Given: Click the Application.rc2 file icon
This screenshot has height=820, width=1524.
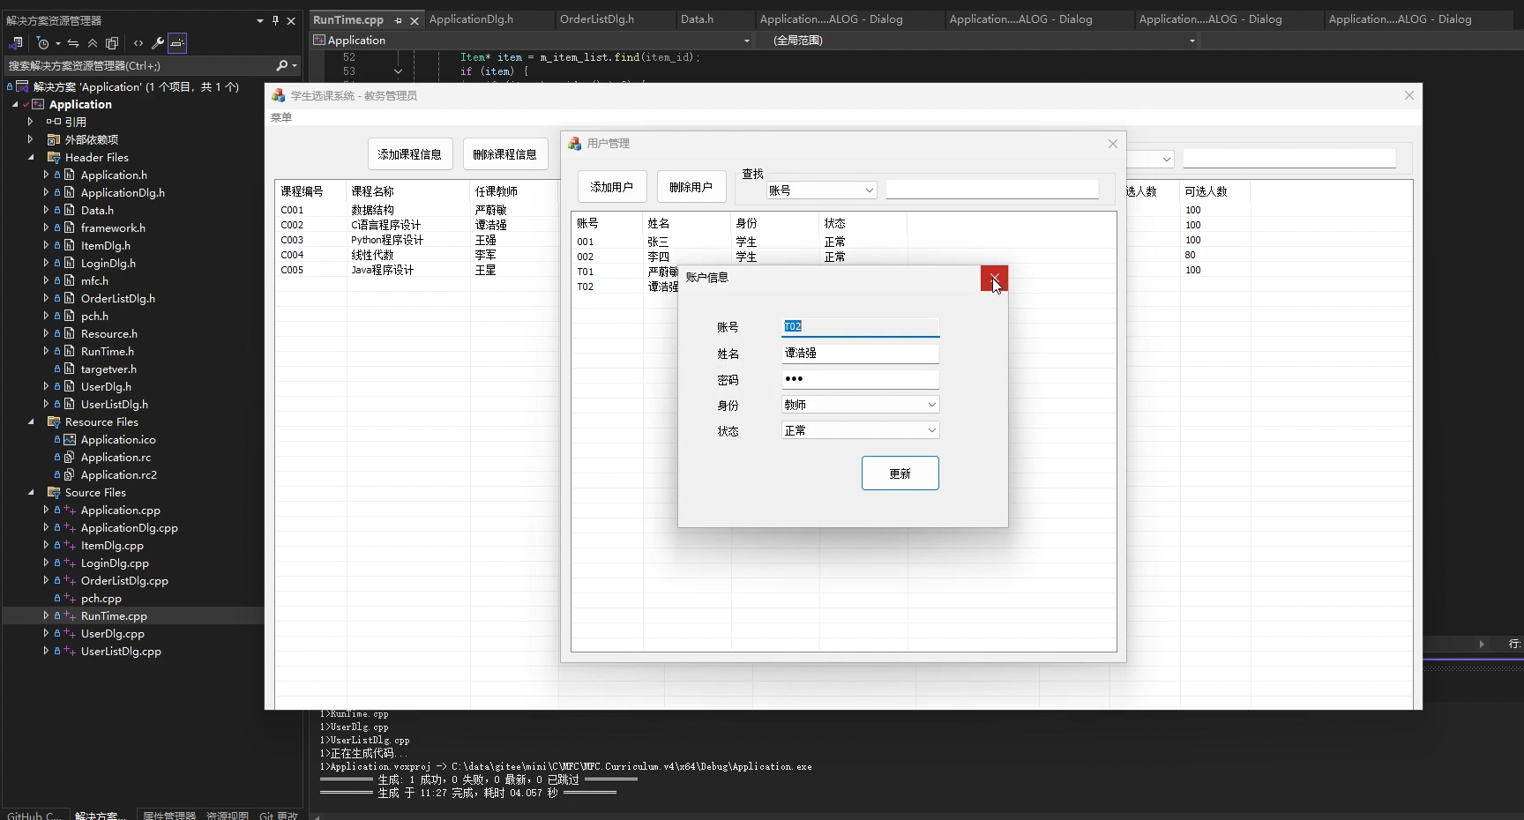Looking at the screenshot, I should pyautogui.click(x=70, y=474).
